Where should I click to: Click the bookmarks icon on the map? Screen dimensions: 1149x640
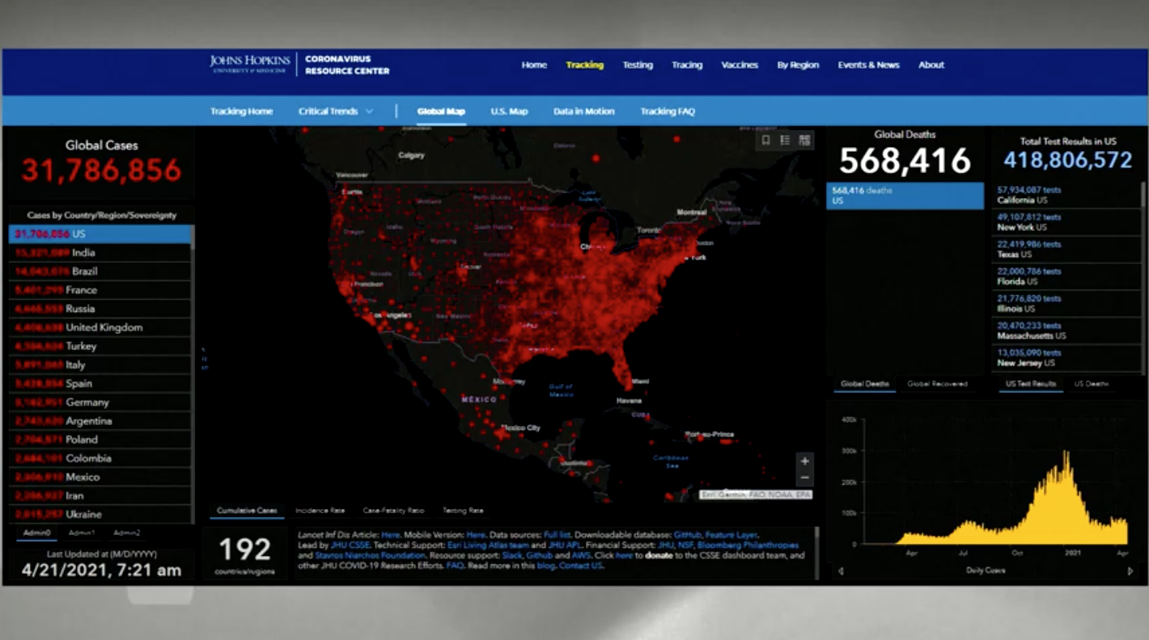click(x=765, y=141)
